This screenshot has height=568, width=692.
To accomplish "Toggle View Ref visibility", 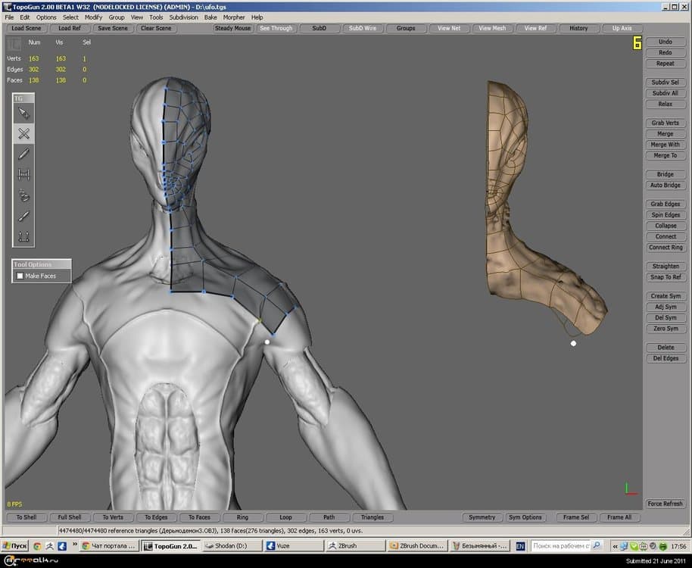I will (535, 28).
